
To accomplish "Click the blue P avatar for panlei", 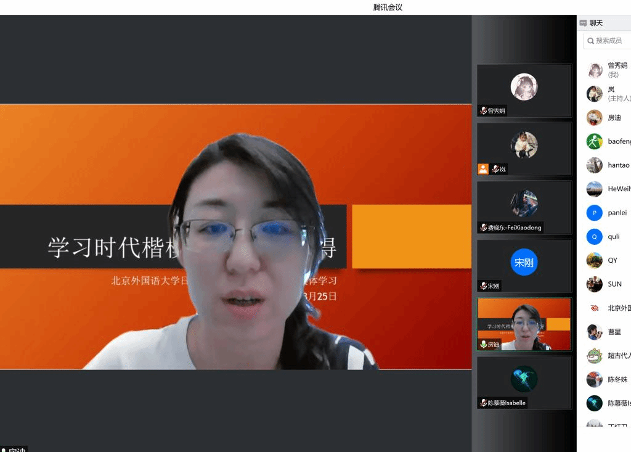I will [x=594, y=213].
